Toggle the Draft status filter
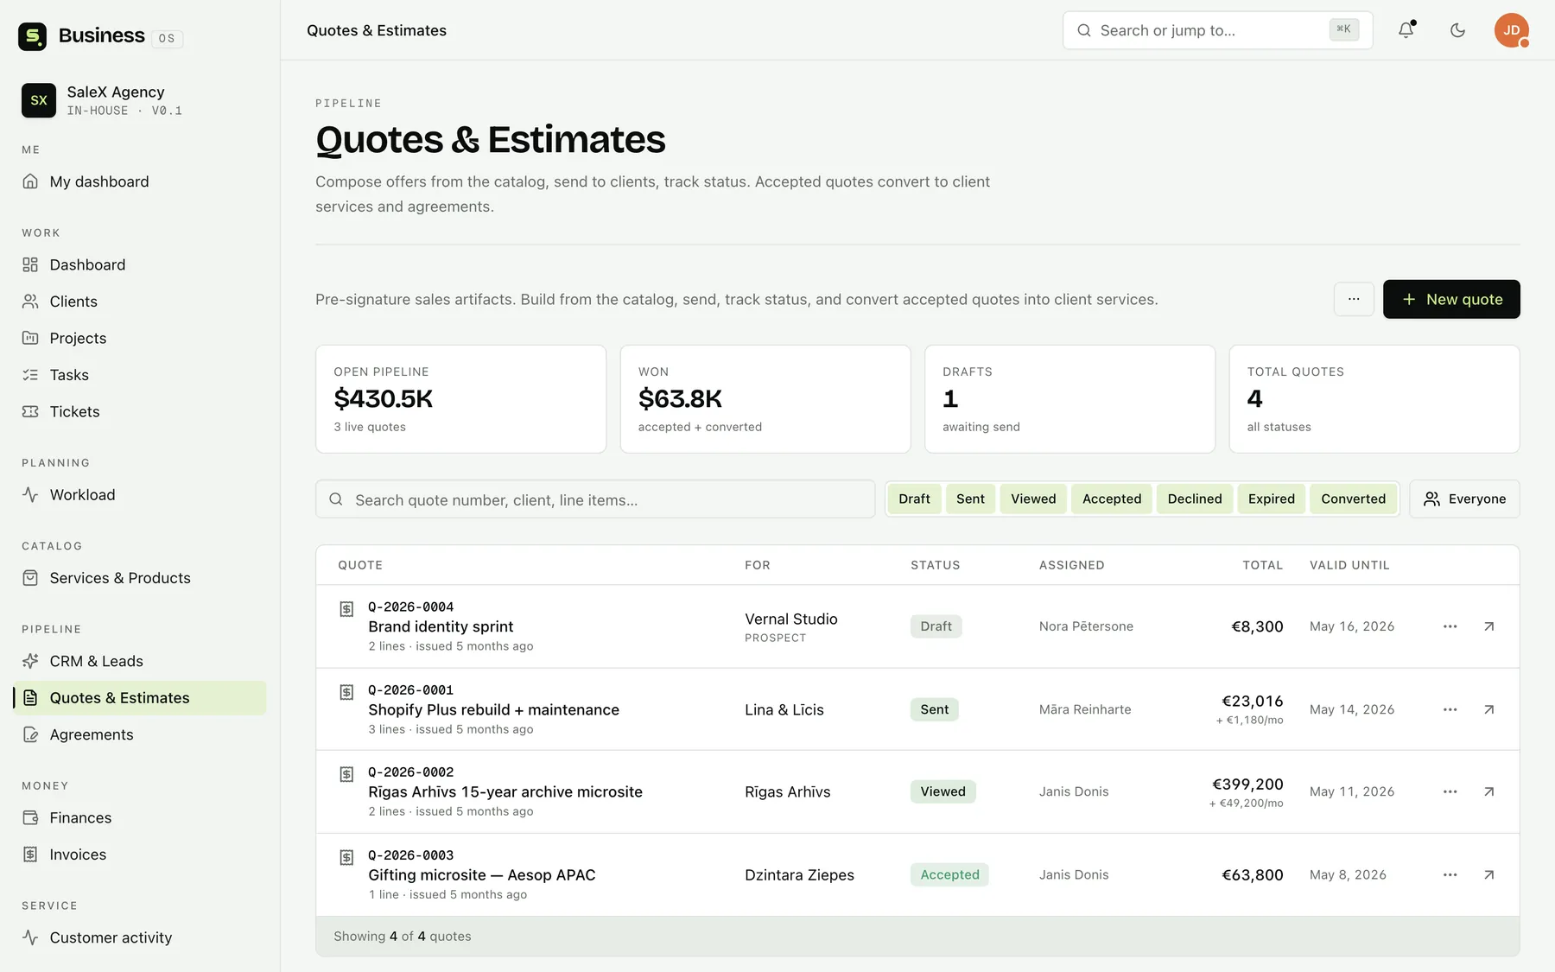Viewport: 1555px width, 972px height. pos(914,499)
